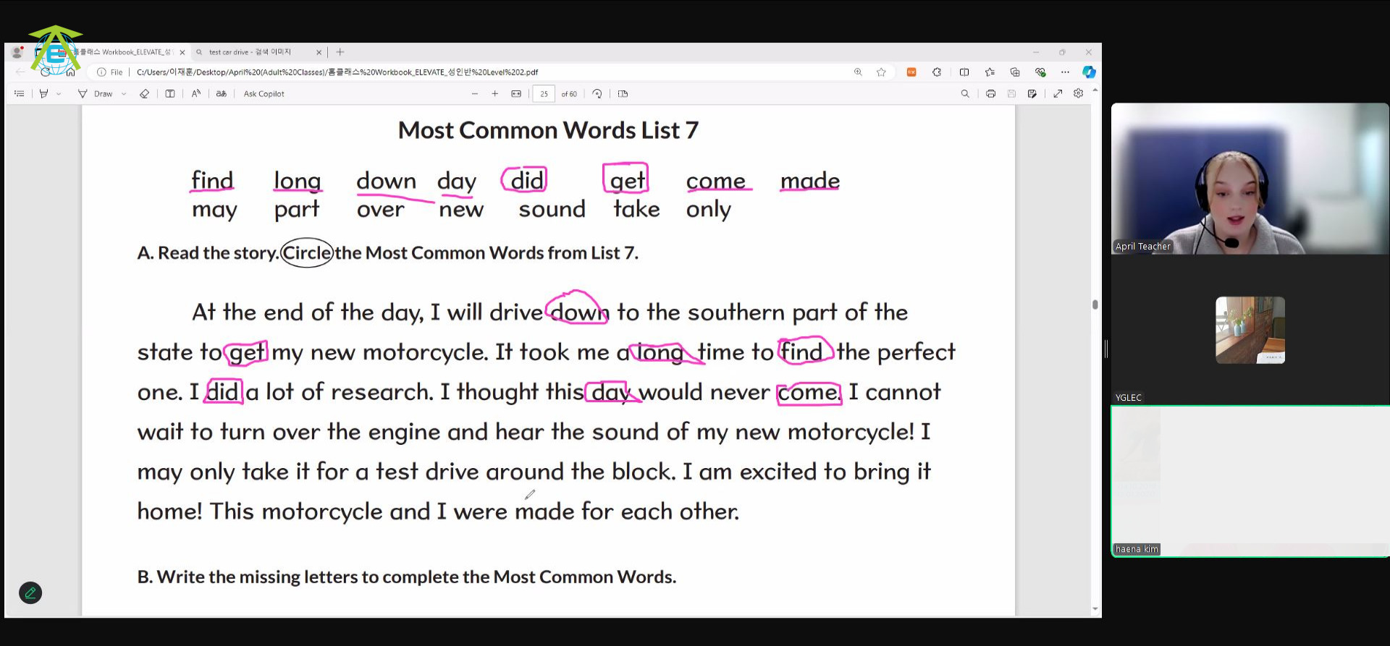Select April Teacher's video tile
Viewport: 1390px width, 646px height.
click(x=1250, y=179)
